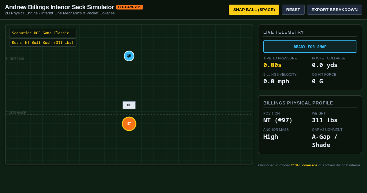
Task: Click the @NFL coverage link
Action: [x=304, y=165]
